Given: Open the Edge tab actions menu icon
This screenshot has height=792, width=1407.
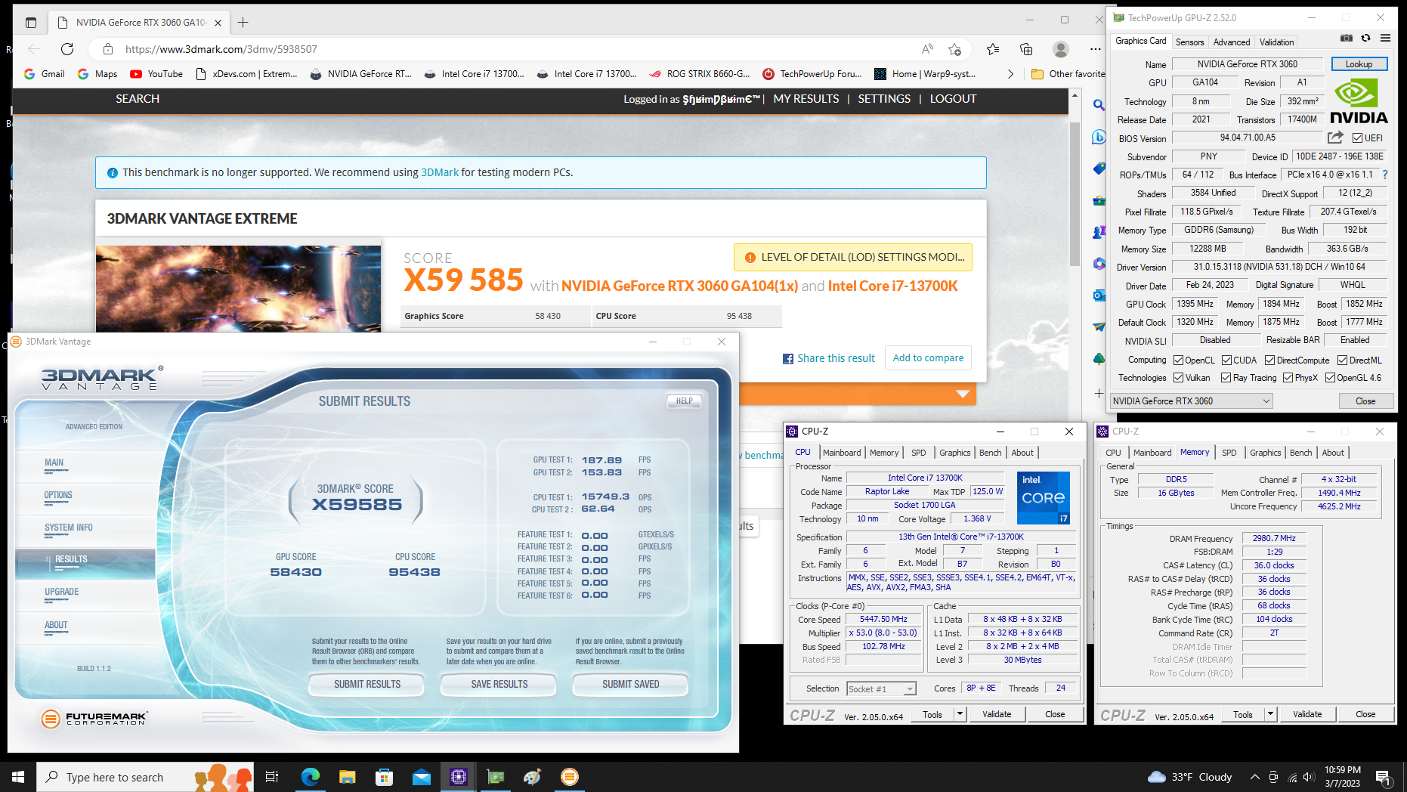Looking at the screenshot, I should 31,23.
